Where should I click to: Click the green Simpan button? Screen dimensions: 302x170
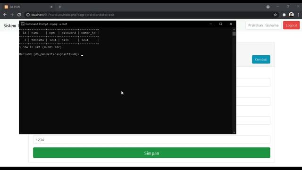pyautogui.click(x=151, y=153)
